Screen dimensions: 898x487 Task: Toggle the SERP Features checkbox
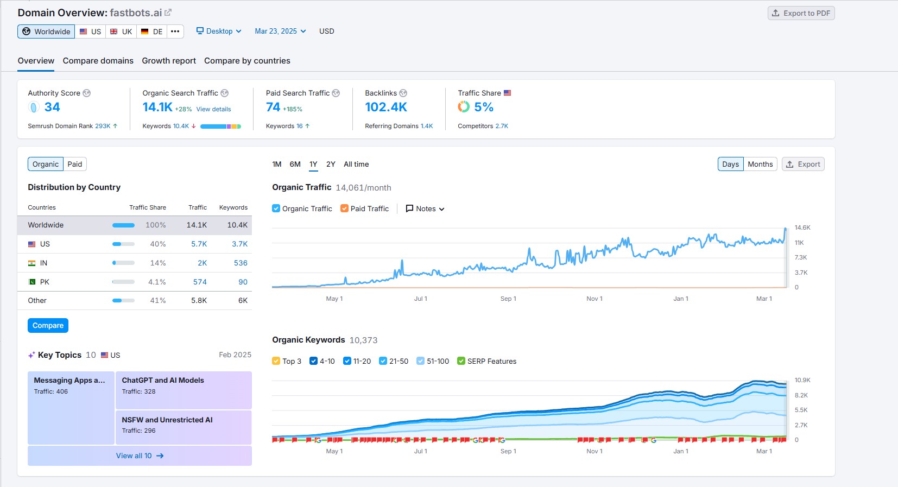point(461,361)
